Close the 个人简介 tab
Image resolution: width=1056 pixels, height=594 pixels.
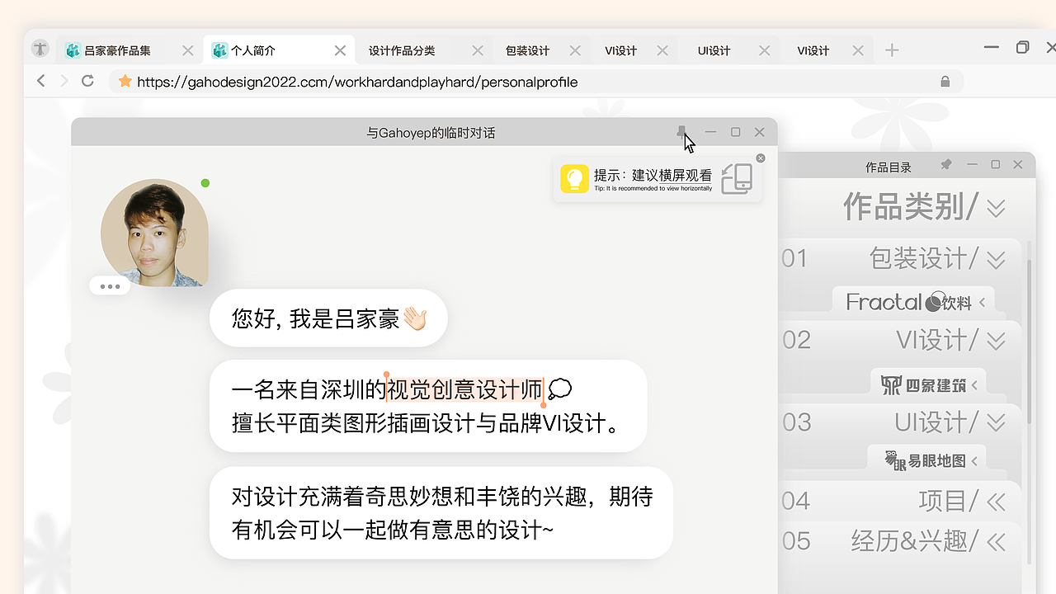tap(340, 50)
